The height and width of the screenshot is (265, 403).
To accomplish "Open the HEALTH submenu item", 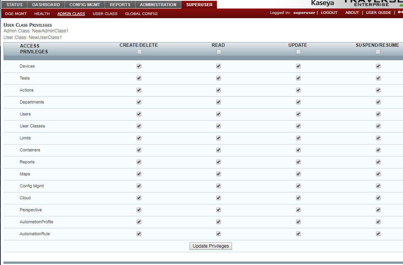I will 42,14.
